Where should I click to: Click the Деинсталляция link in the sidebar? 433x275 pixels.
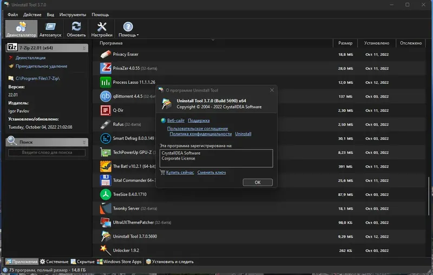tap(30, 58)
